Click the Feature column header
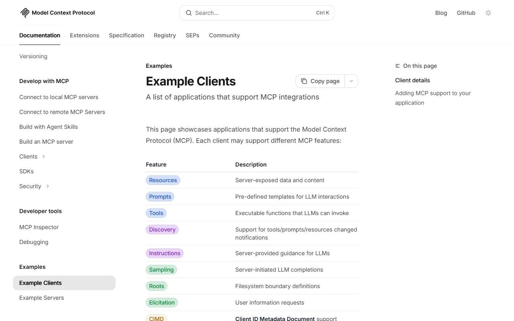The width and height of the screenshot is (514, 321). [x=156, y=165]
